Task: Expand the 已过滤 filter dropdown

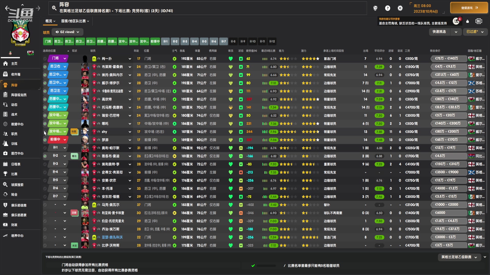Action: click(475, 32)
